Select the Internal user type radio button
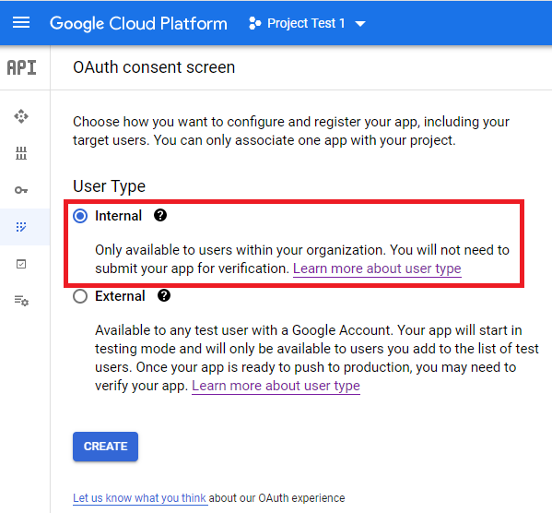552x513 pixels. coord(80,216)
